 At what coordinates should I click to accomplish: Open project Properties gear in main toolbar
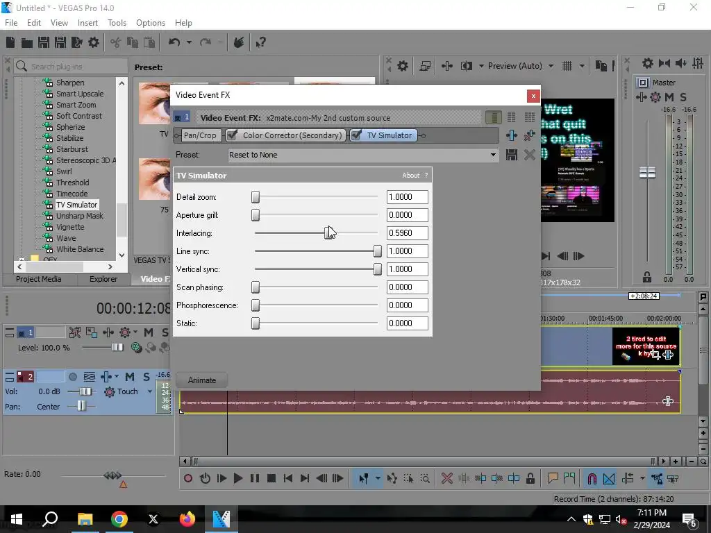click(94, 42)
